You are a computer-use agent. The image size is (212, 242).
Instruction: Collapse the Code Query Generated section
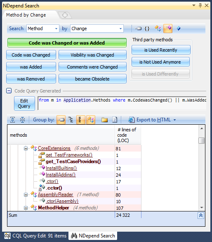tap(9, 90)
